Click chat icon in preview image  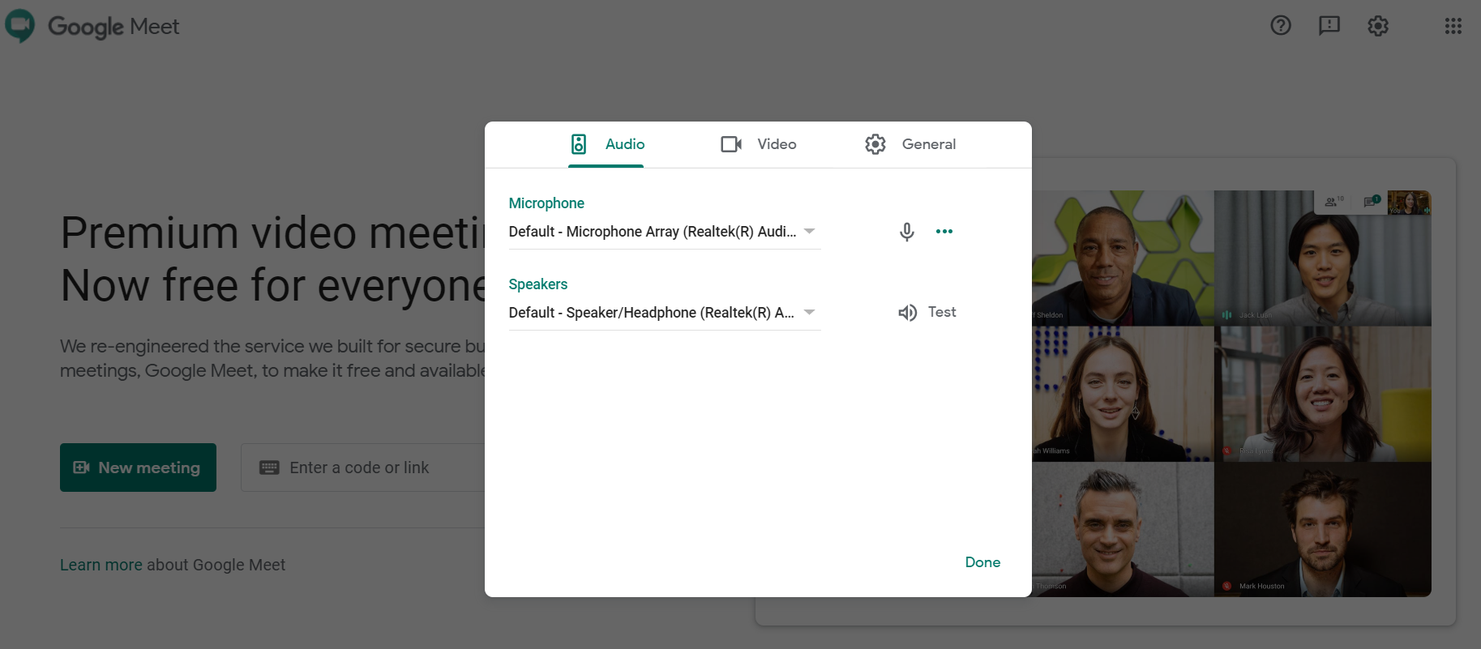pos(1372,201)
